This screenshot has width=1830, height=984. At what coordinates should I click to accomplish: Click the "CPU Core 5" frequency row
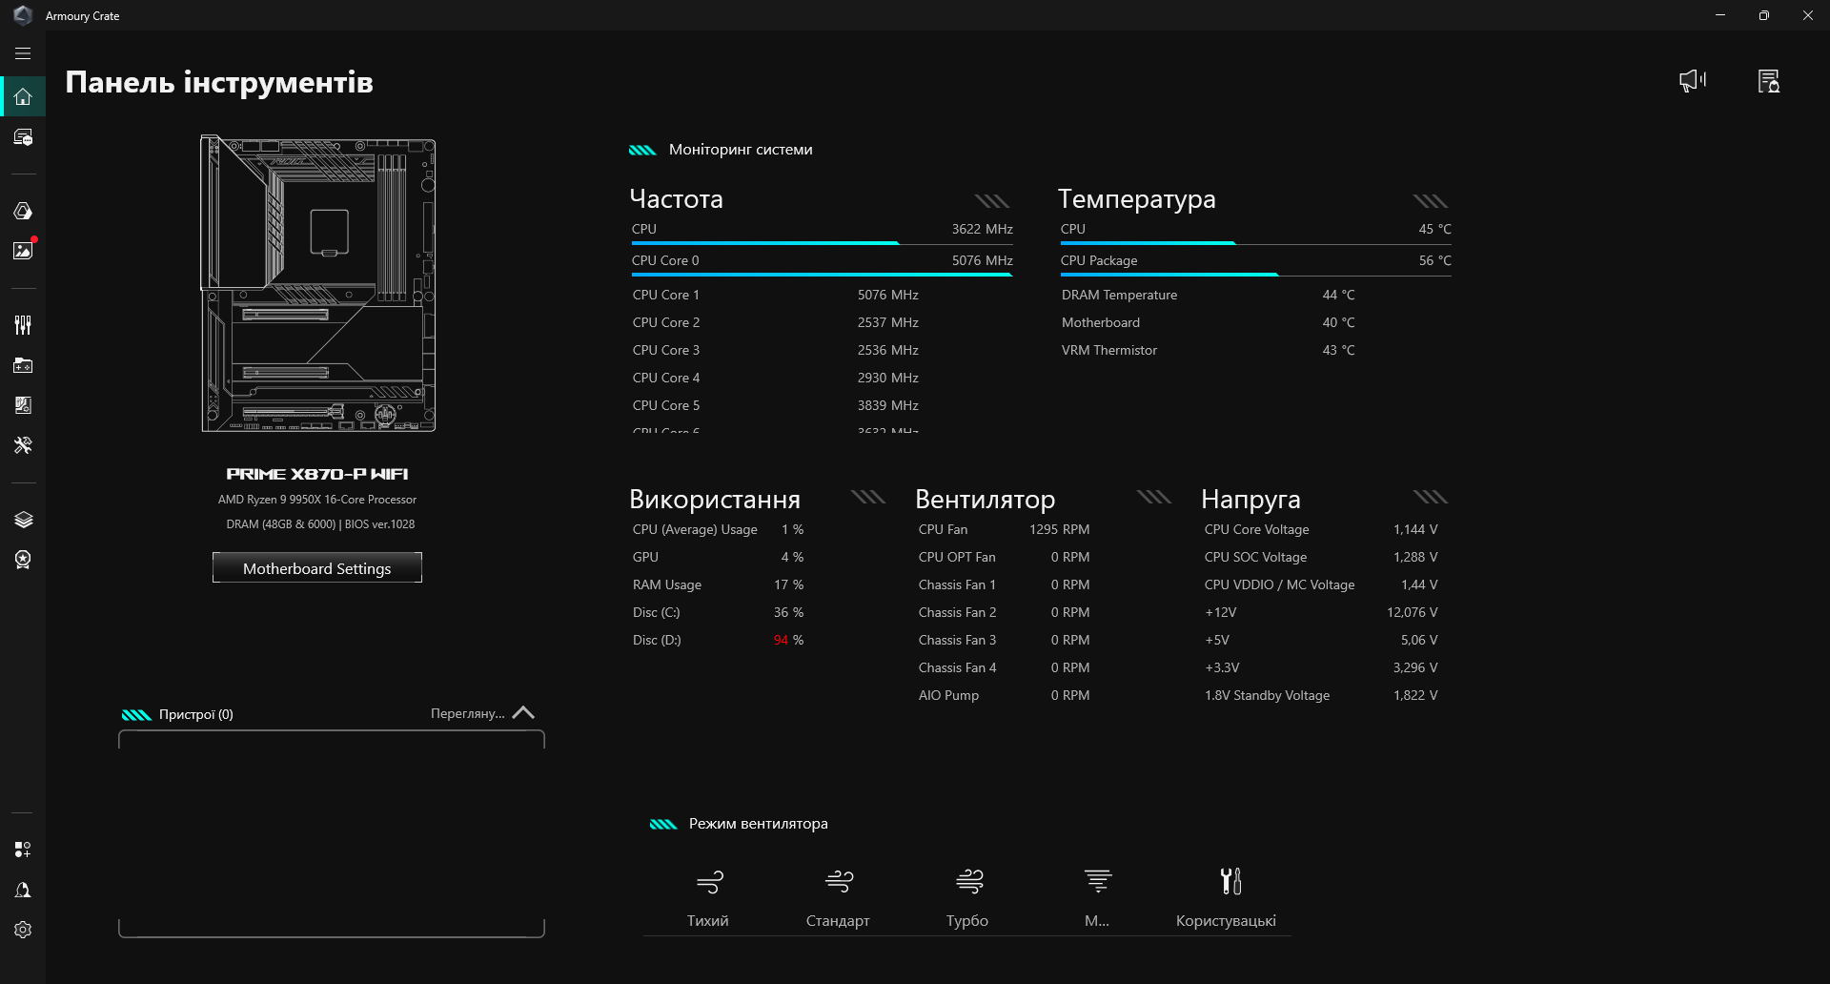point(776,405)
